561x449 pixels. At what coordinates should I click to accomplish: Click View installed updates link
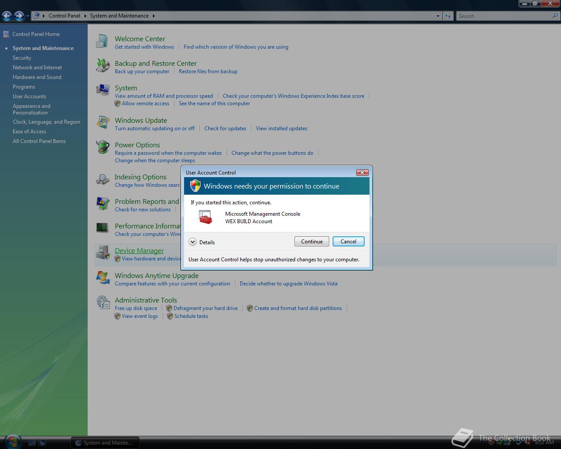point(281,128)
